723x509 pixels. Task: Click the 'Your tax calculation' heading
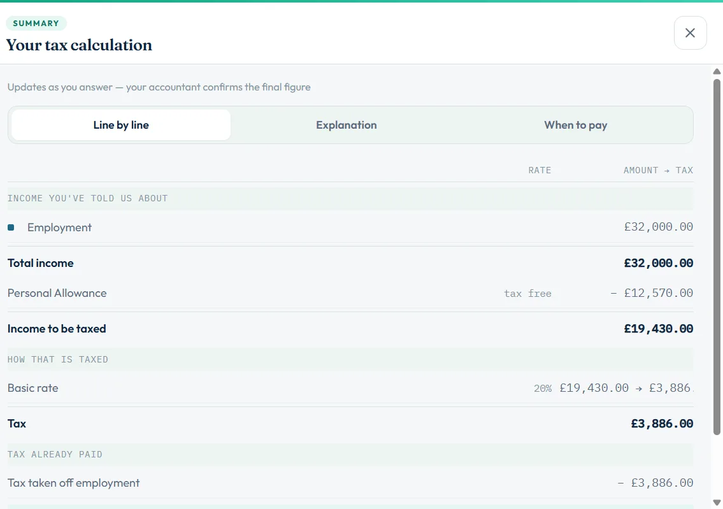(x=79, y=45)
